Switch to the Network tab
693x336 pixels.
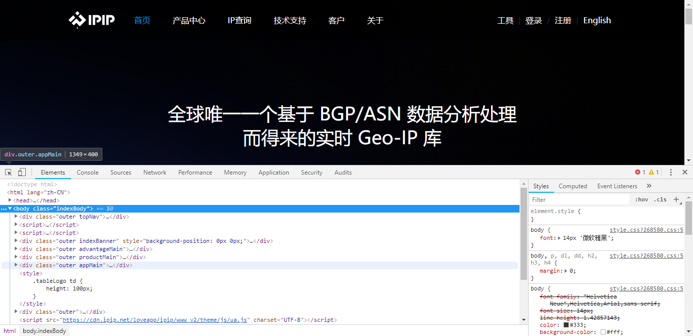click(155, 172)
